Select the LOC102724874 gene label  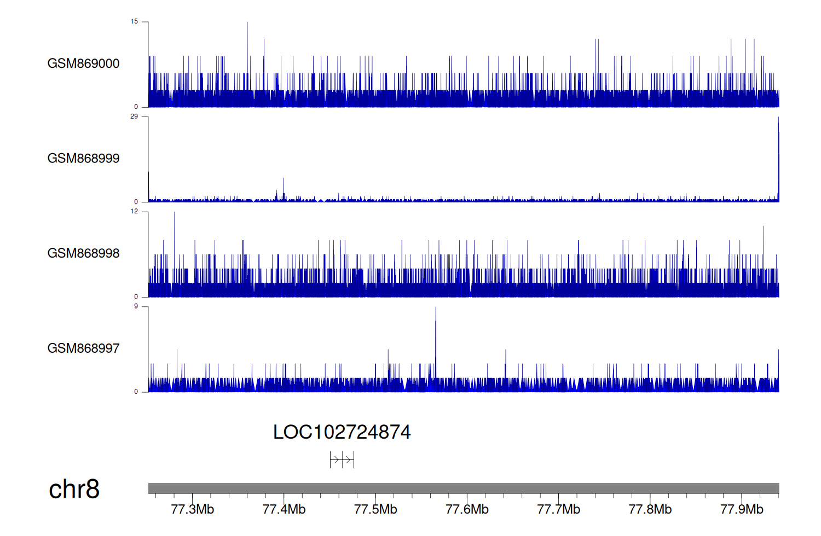[342, 432]
